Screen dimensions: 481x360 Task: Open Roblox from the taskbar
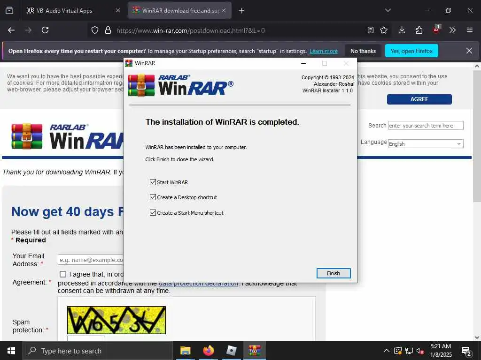[x=231, y=351]
